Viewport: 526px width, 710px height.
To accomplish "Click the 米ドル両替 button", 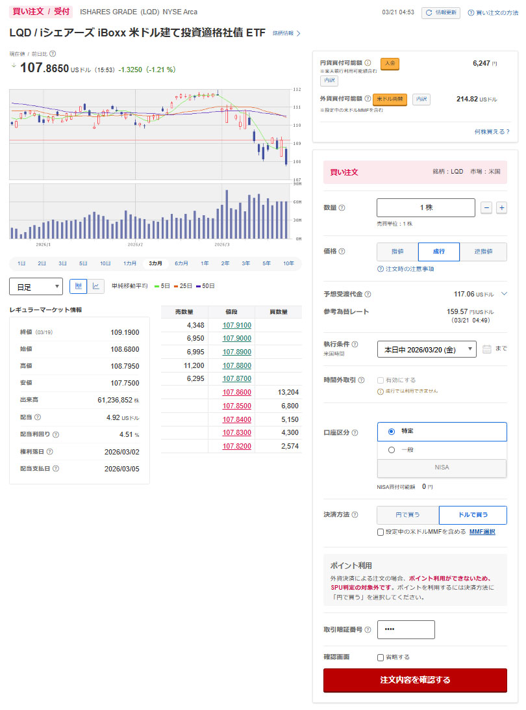I will (390, 99).
